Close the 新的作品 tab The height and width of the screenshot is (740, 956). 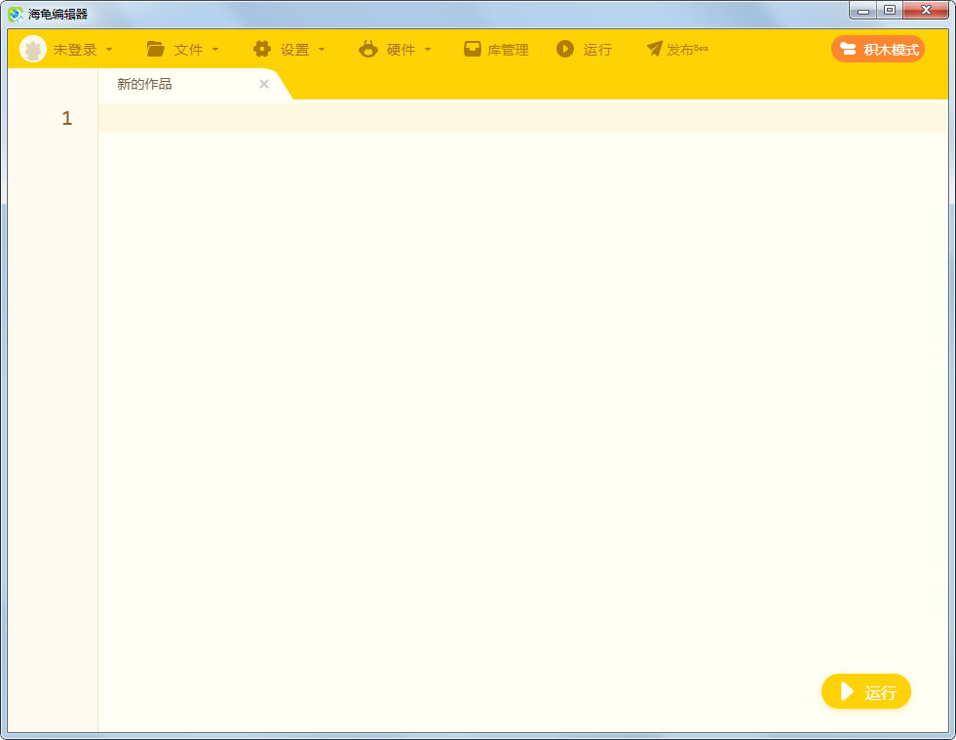263,84
